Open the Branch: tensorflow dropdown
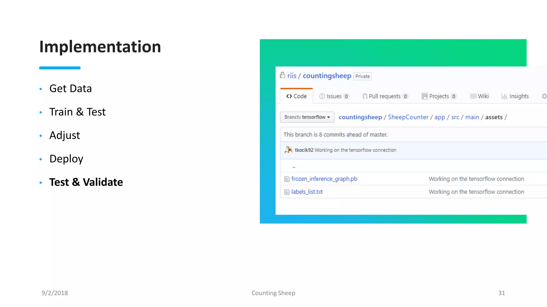Viewport: 547px width, 307px height. (x=307, y=117)
